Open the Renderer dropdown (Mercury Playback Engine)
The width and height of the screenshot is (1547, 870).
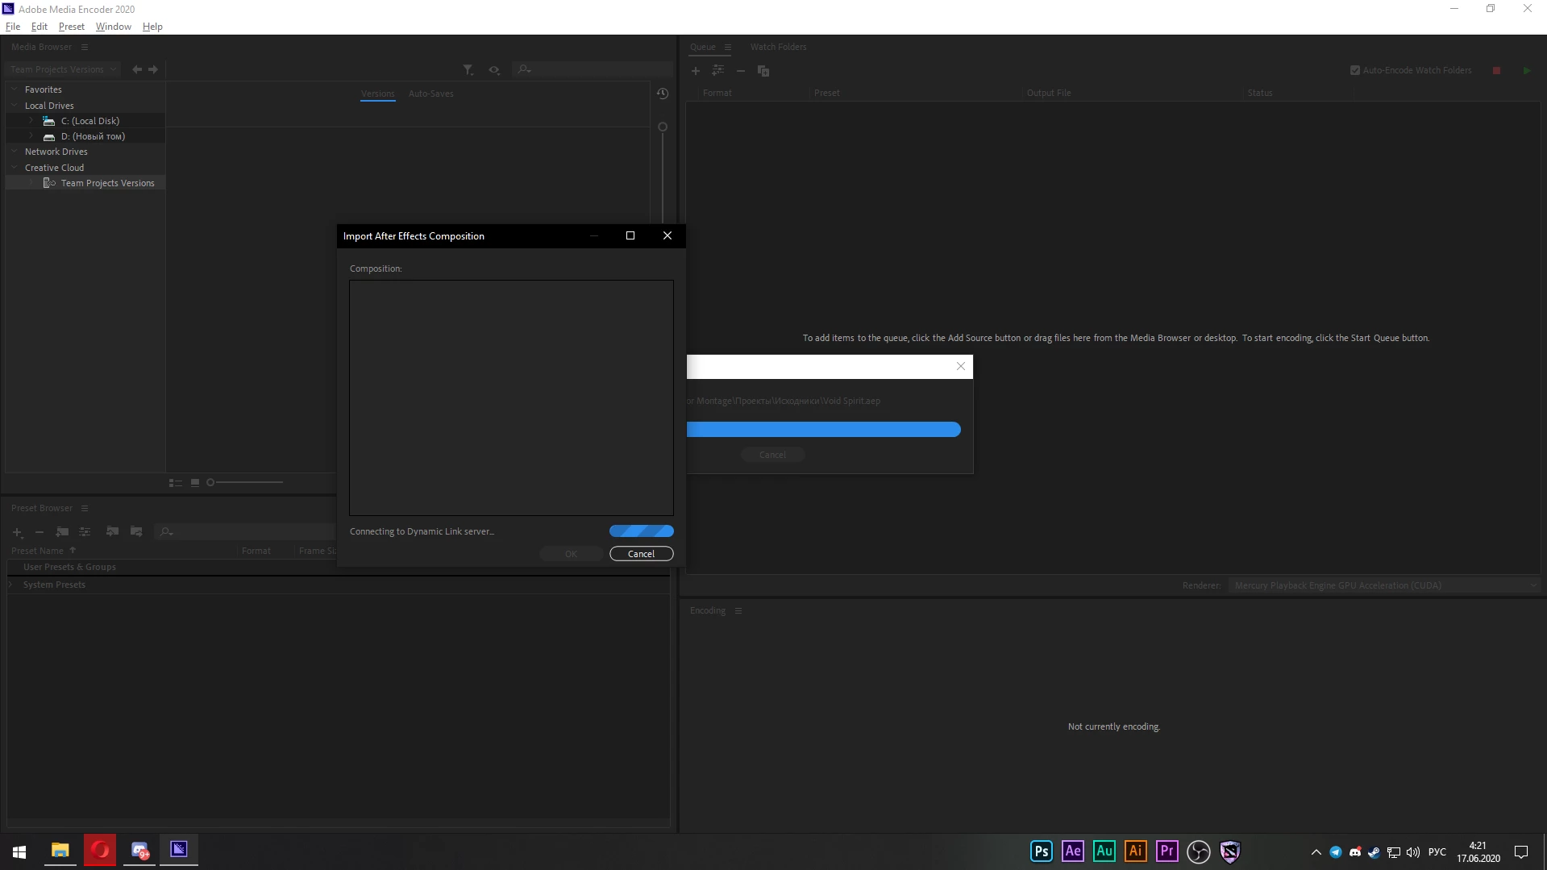(x=1385, y=586)
